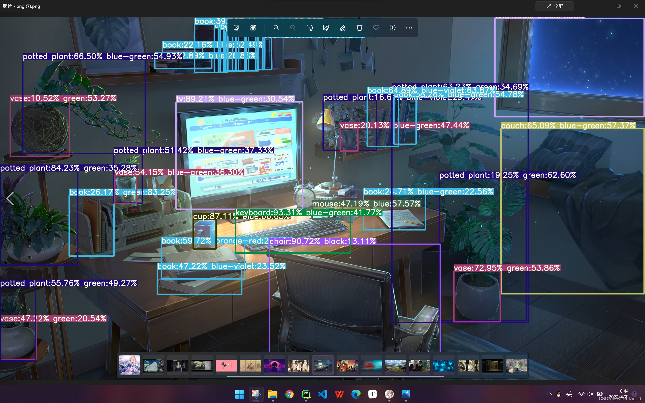645x403 pixels.
Task: Select the draw/markup pen icon
Action: [x=343, y=28]
